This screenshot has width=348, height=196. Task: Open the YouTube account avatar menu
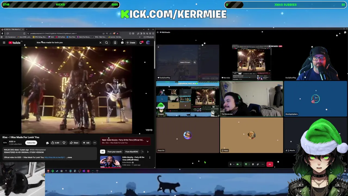pyautogui.click(x=148, y=42)
